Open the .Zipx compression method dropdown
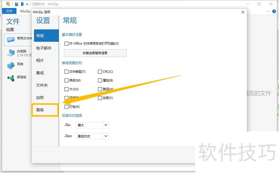This screenshot has width=279, height=173. [106, 136]
